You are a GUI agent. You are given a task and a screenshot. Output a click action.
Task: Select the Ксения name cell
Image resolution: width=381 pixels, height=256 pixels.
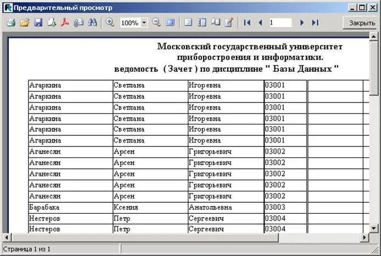[150, 207]
